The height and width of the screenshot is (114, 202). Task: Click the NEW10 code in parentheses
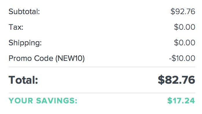(70, 58)
